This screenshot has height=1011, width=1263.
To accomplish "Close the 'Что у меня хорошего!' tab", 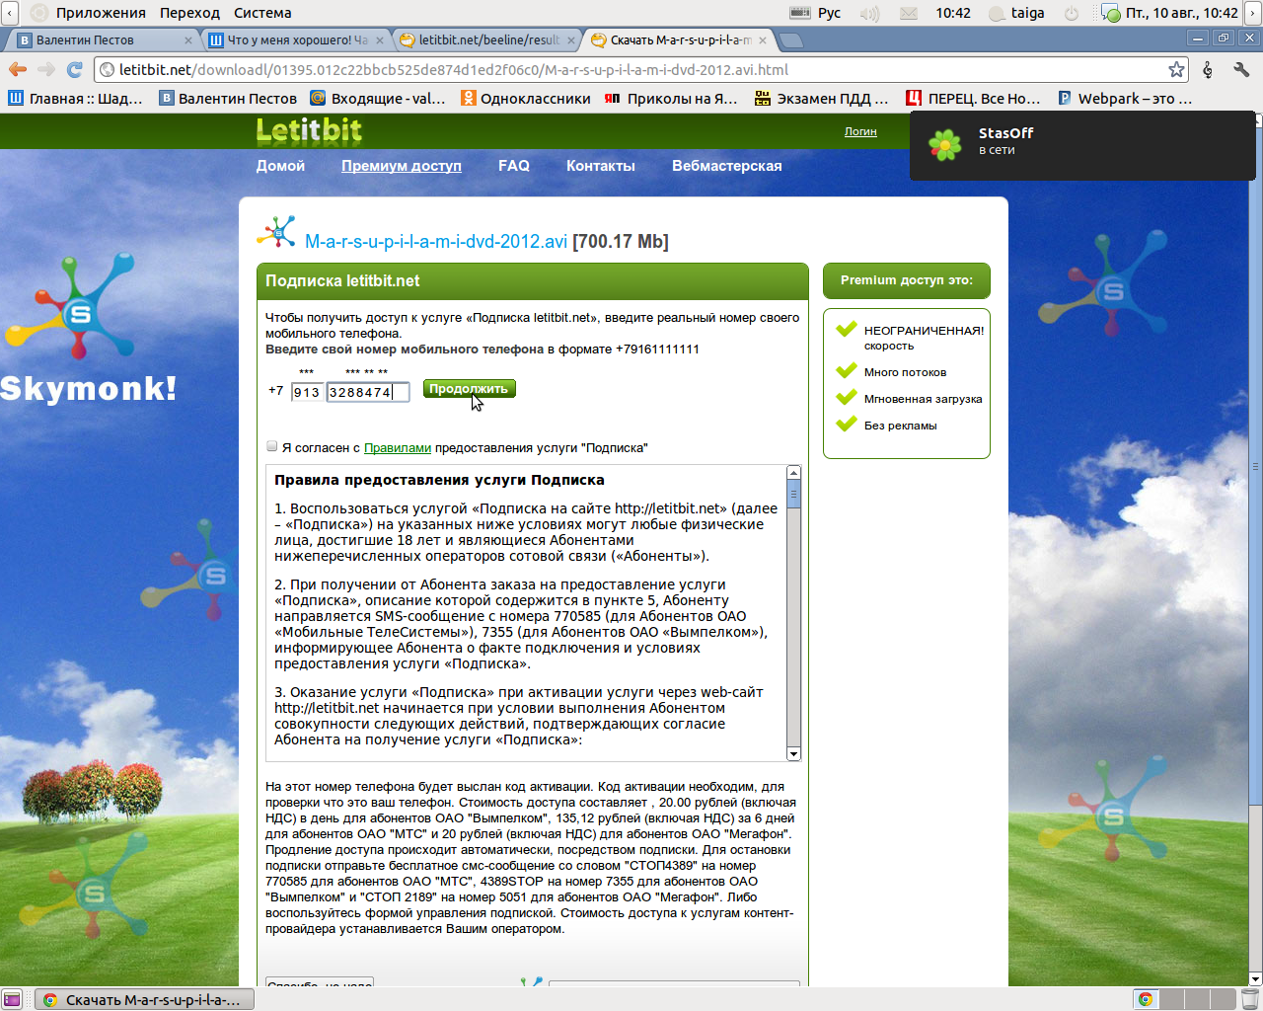I will tap(380, 40).
